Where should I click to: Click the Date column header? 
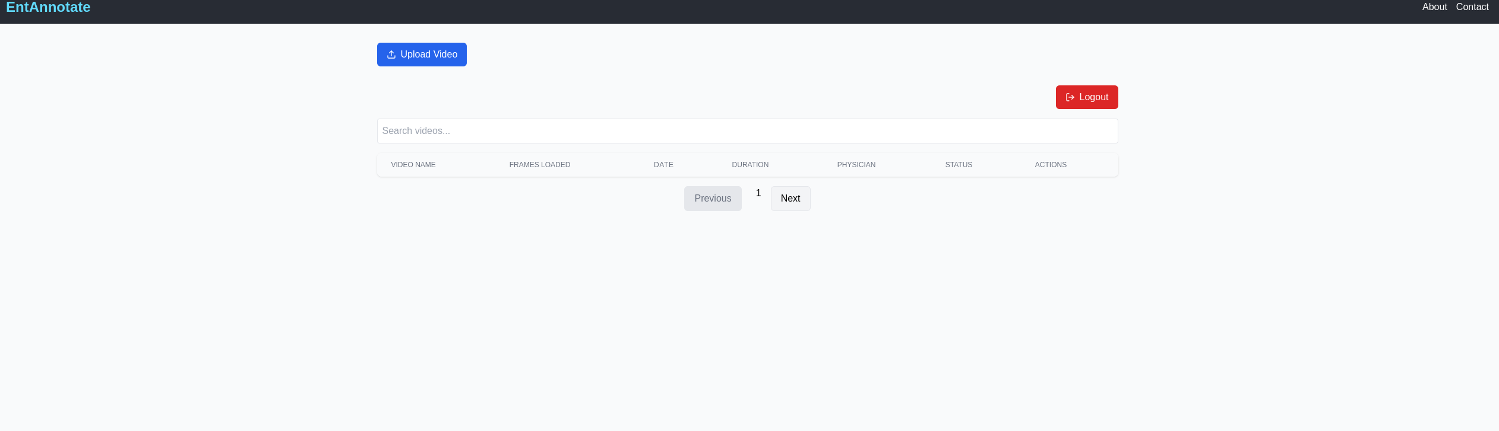pos(663,165)
